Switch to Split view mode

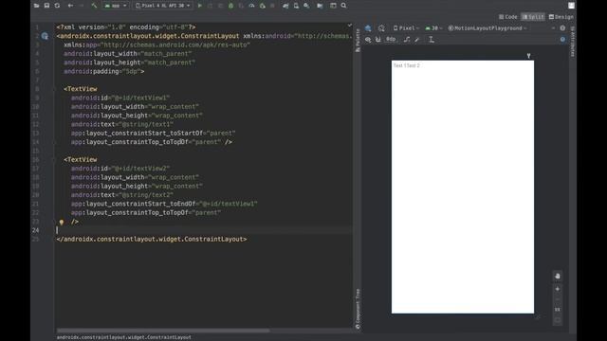pos(533,17)
